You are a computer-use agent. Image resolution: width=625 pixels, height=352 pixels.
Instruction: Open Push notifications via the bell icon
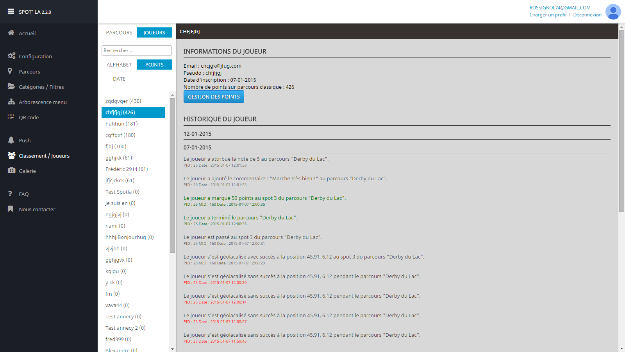click(x=11, y=140)
